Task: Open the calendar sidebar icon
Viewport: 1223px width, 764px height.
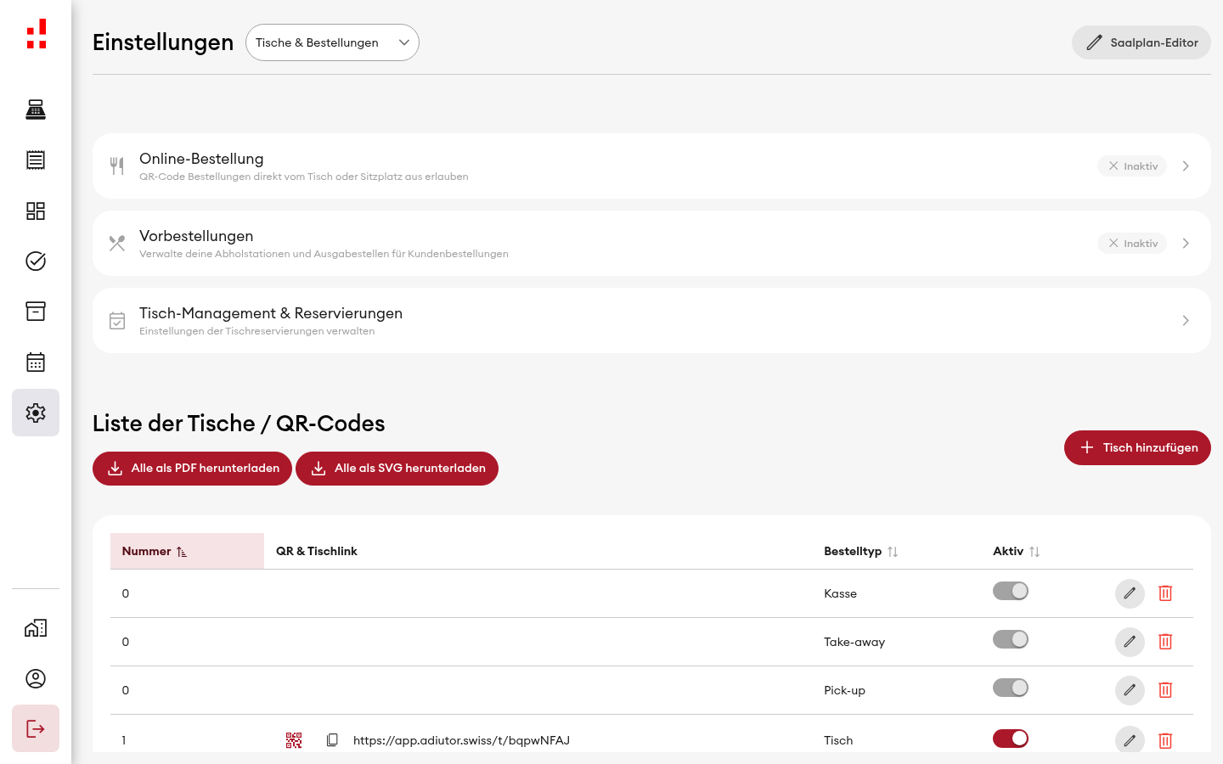Action: click(x=36, y=362)
